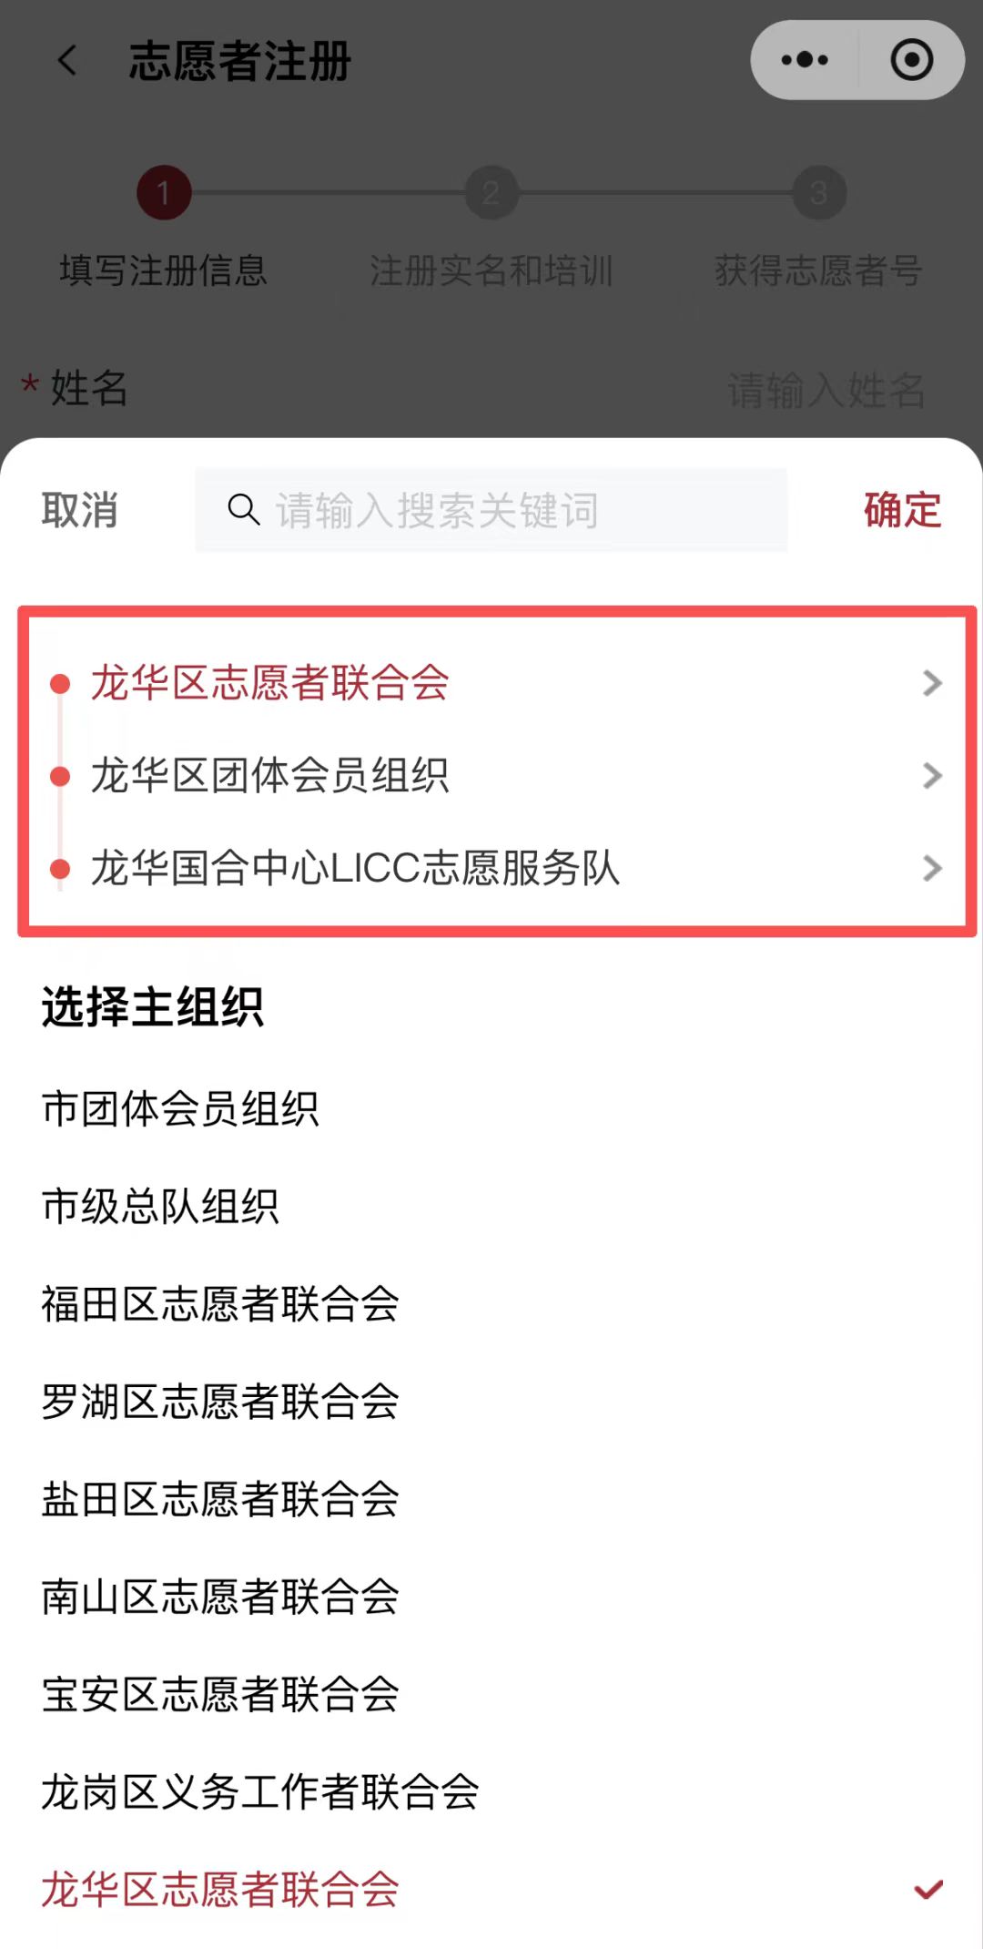The width and height of the screenshot is (983, 1949).
Task: Click the red bullet beside 龙华国合中心LICC志愿服务队
Action: [60, 869]
